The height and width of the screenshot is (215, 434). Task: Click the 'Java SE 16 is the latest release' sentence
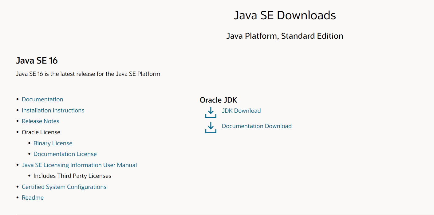click(x=88, y=74)
